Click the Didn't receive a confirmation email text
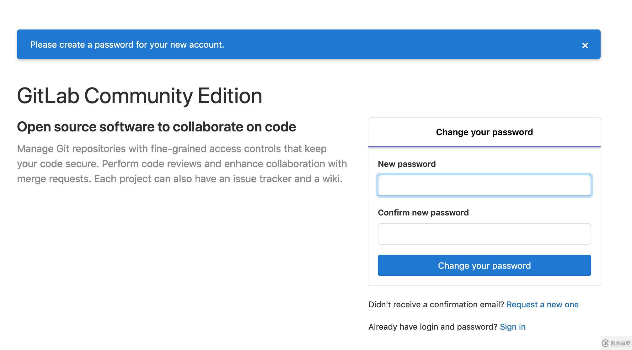632x350 pixels. pos(436,305)
